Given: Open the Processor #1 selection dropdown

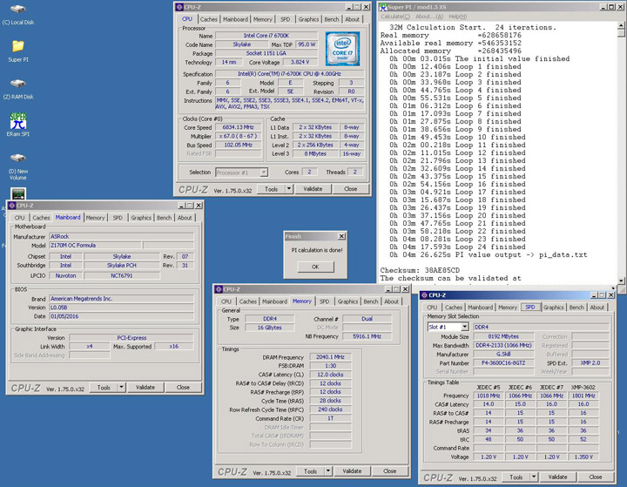Looking at the screenshot, I should point(261,172).
